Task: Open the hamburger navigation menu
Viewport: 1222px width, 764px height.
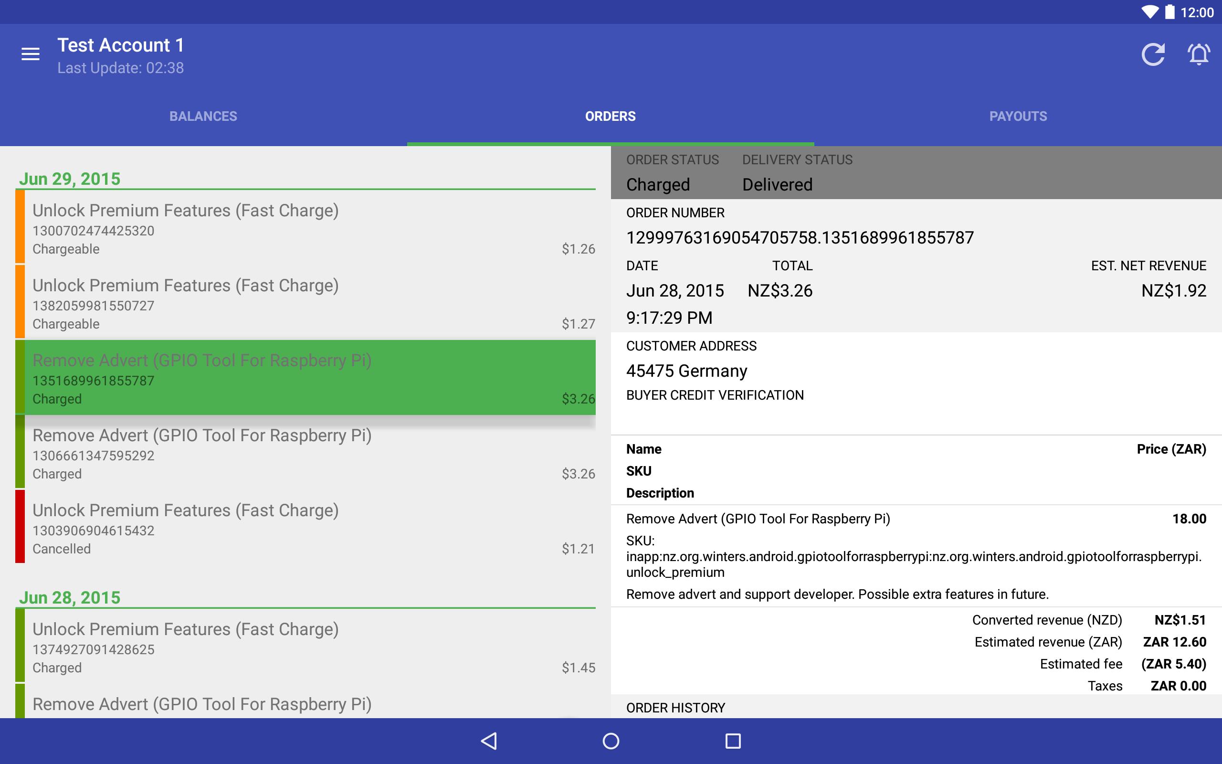Action: click(30, 54)
